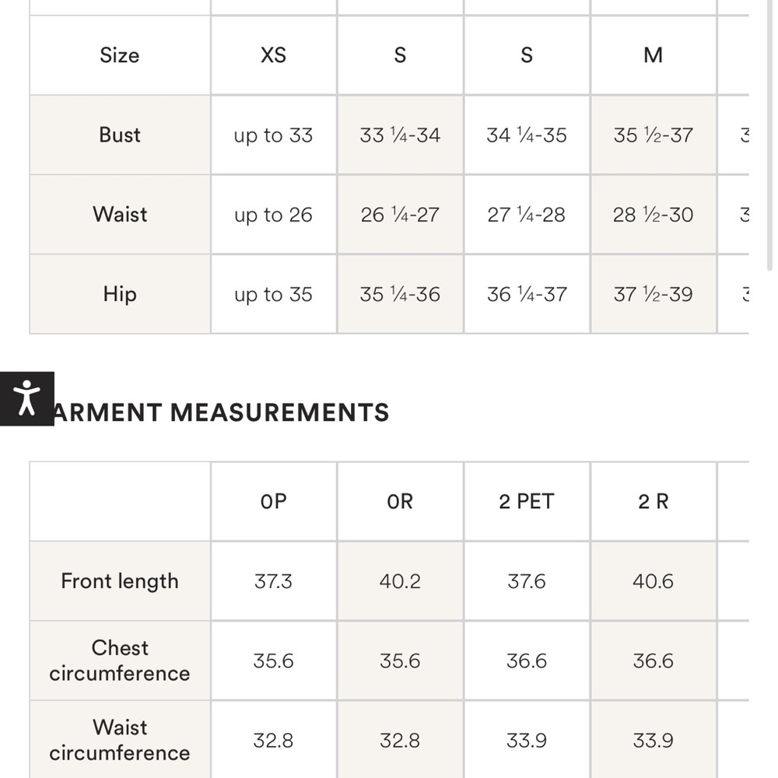Screen dimensions: 778x778
Task: Click the Garment Measurements heading
Action: coord(219,412)
